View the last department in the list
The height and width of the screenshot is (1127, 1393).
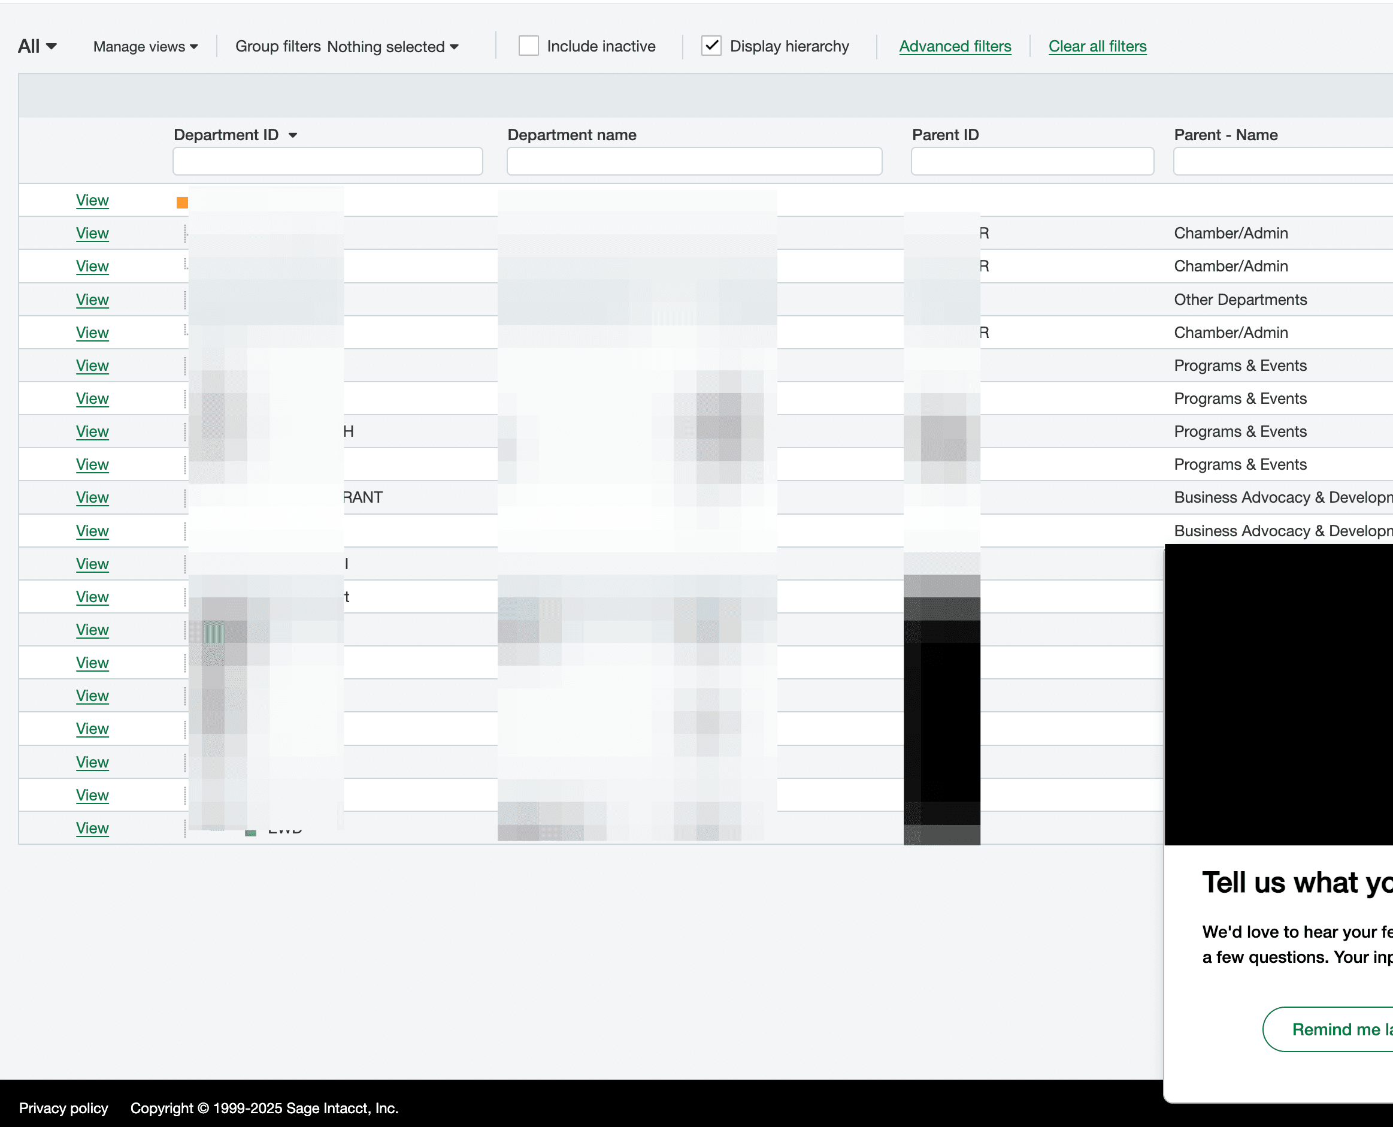coord(92,827)
